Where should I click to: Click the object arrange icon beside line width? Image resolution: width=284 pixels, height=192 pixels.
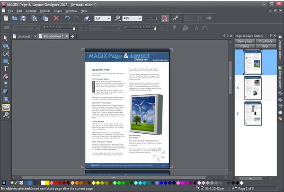click(x=87, y=18)
